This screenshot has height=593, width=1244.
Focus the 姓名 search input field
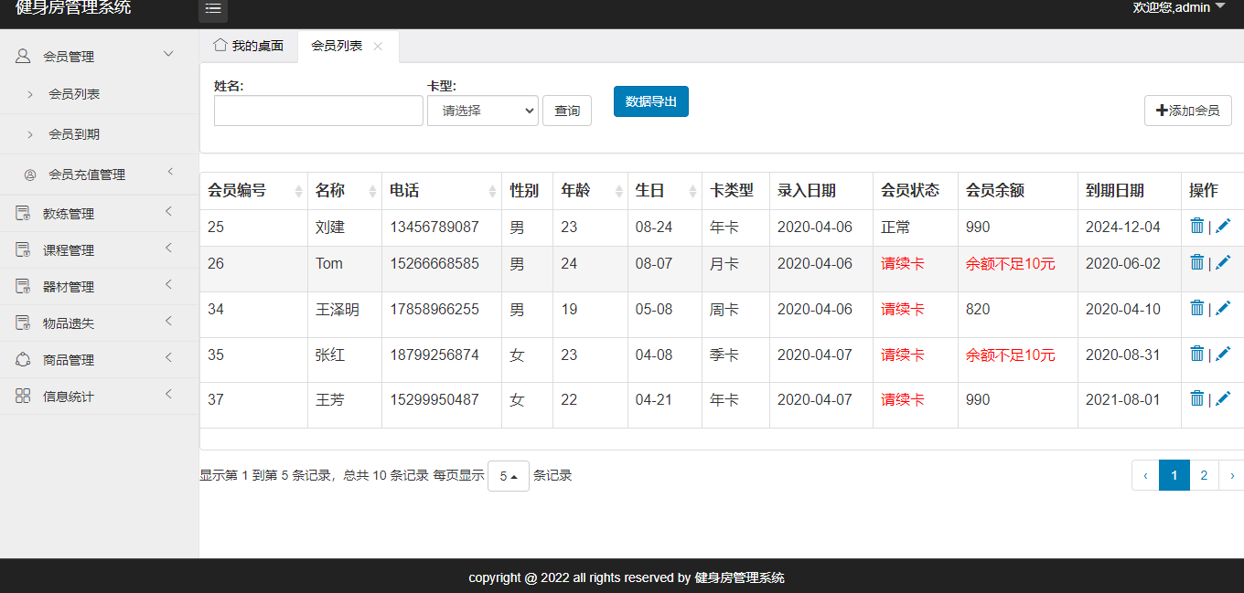click(x=318, y=111)
